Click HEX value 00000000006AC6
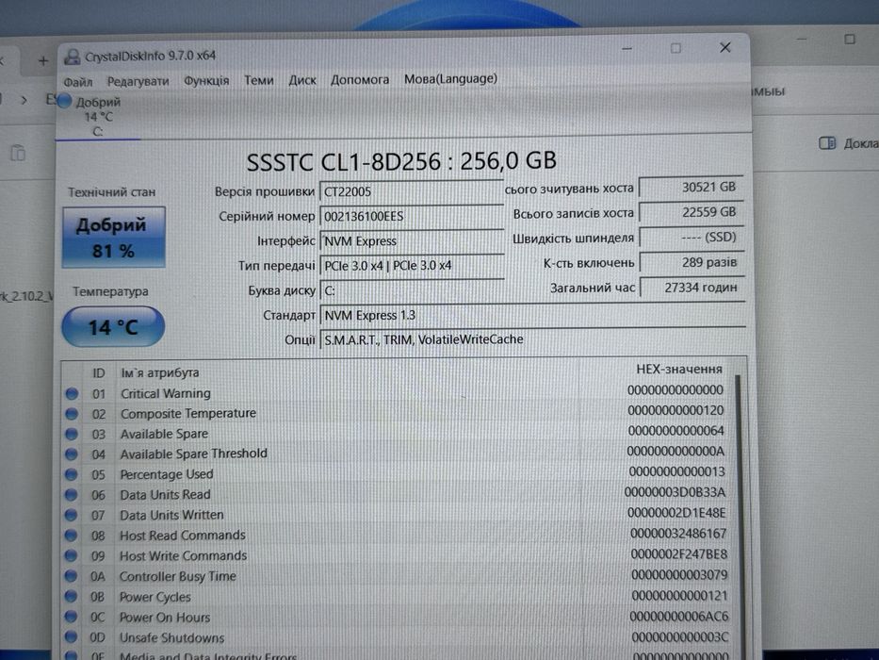The image size is (879, 660). [x=679, y=617]
